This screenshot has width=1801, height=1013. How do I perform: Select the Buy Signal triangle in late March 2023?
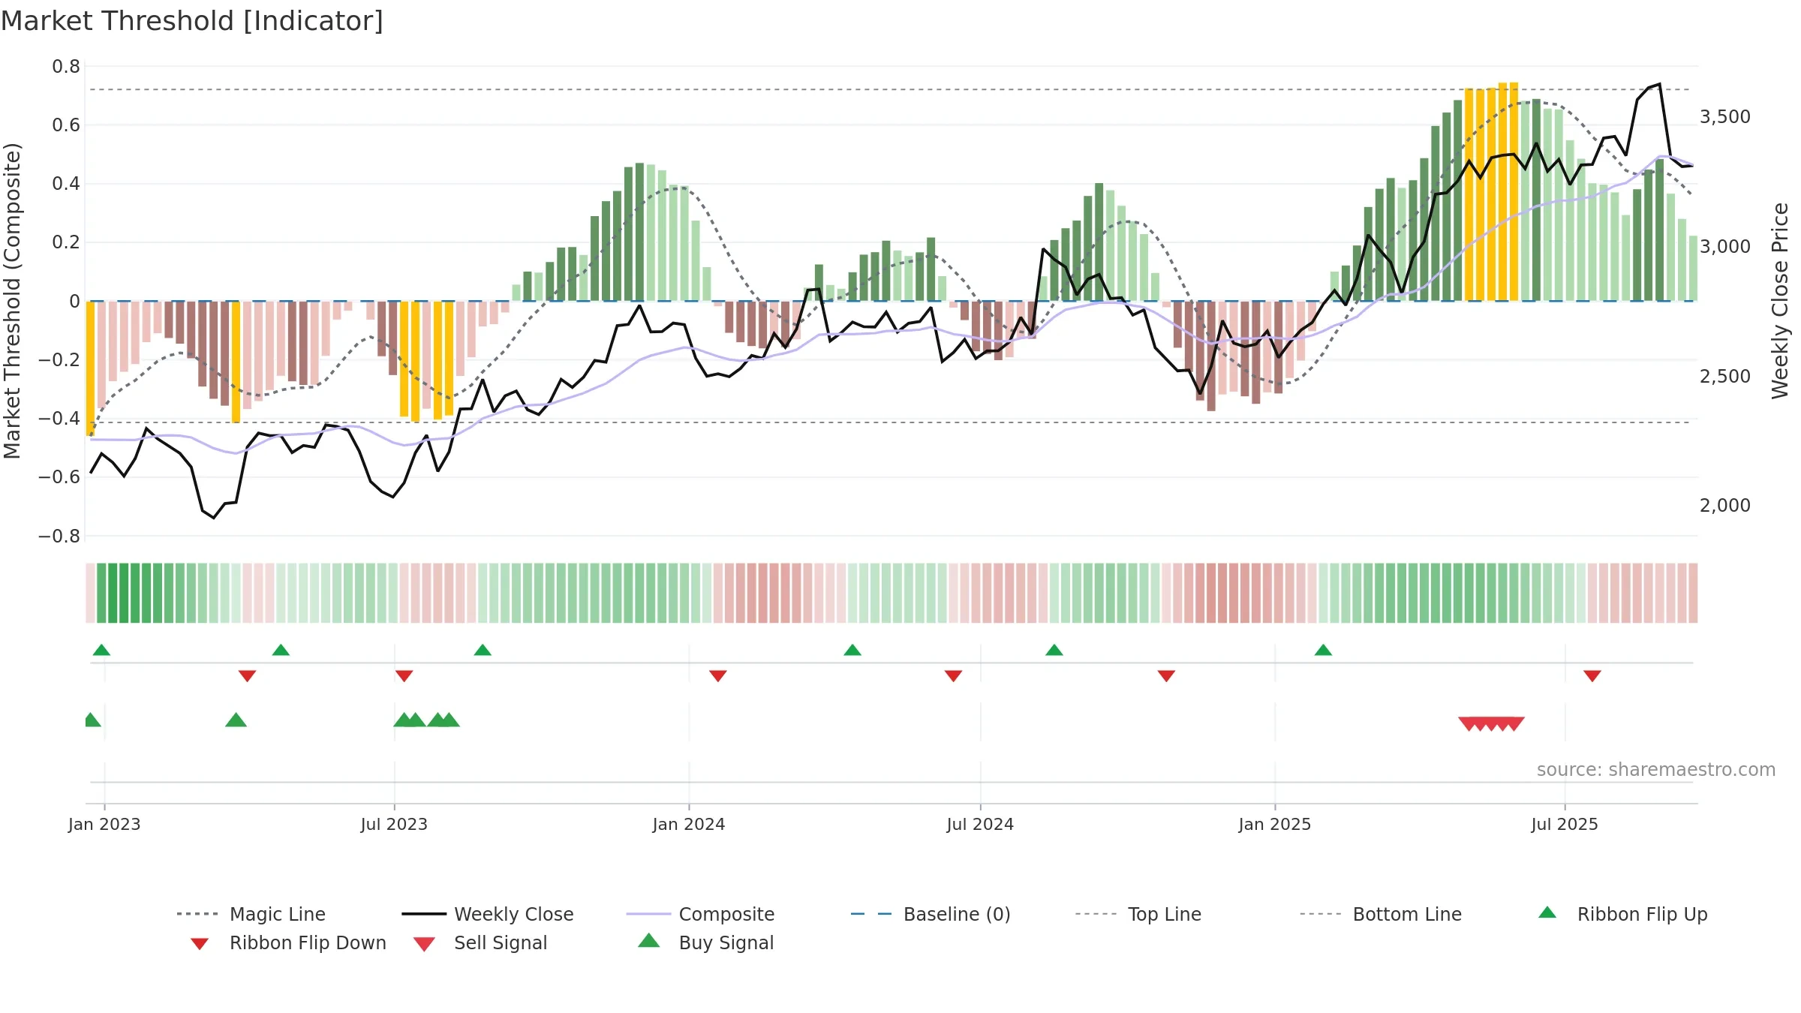[x=236, y=720]
